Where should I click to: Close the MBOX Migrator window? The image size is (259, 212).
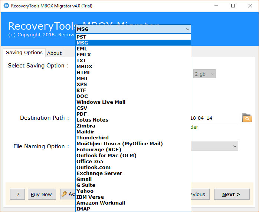[x=250, y=6]
